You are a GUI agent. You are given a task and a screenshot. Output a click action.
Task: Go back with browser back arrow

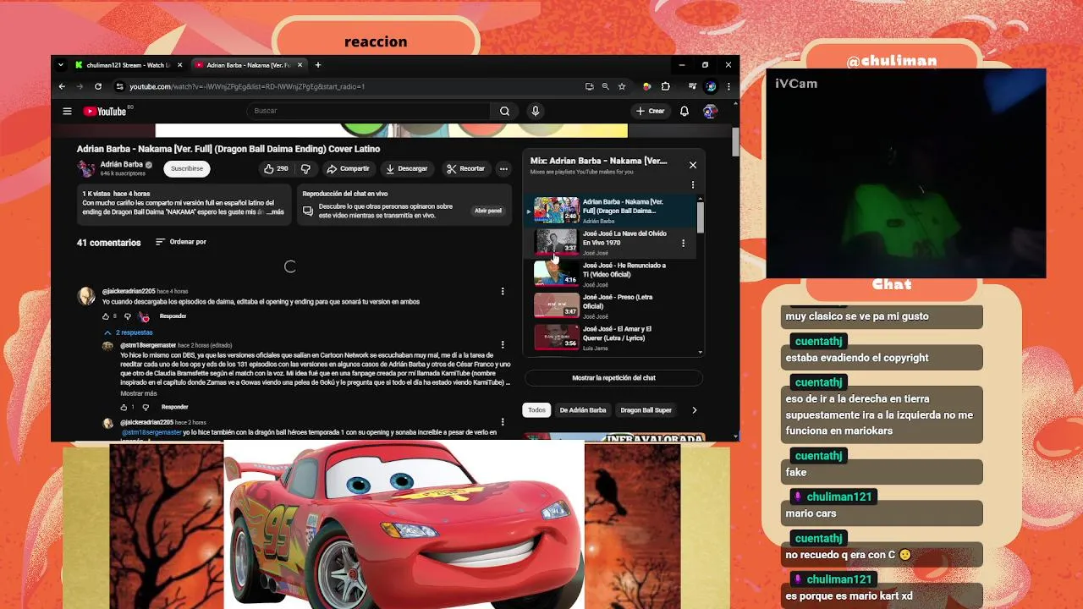point(62,86)
